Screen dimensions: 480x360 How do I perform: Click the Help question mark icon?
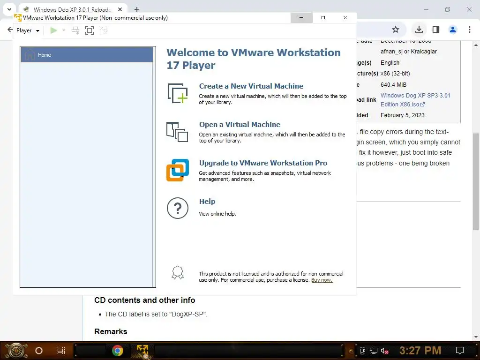(x=178, y=208)
